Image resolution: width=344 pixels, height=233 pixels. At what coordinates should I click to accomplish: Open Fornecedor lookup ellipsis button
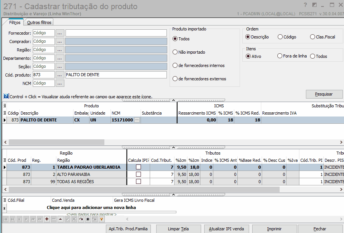coord(60,33)
